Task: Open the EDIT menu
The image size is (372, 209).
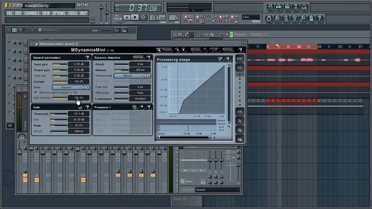Action: click(18, 13)
